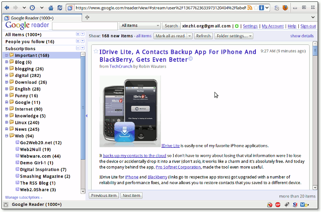Open the TechCrunch source link
321x212 pixels.
(121, 67)
